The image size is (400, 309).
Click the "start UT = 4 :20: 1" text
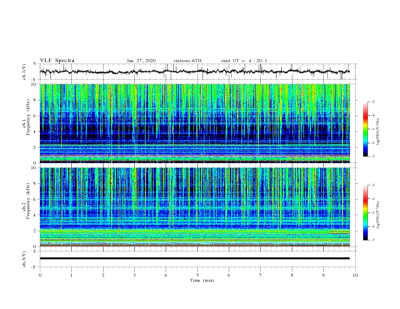click(x=244, y=61)
